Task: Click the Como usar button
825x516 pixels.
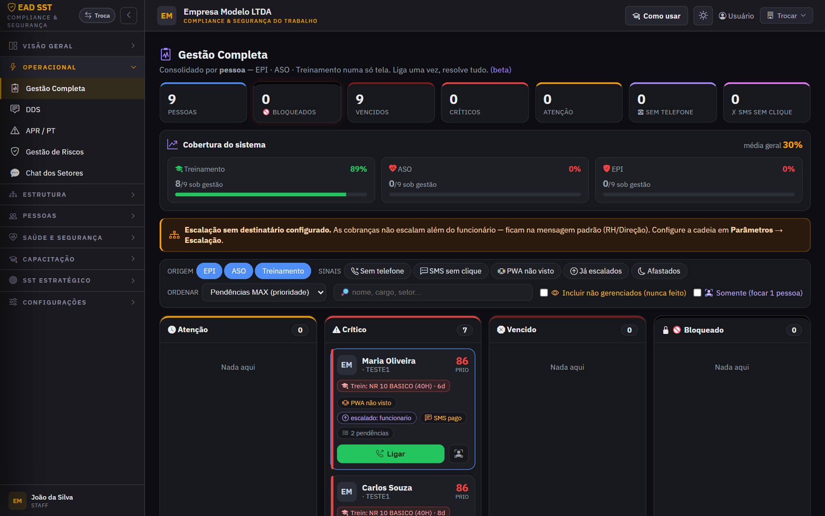Action: (x=656, y=16)
